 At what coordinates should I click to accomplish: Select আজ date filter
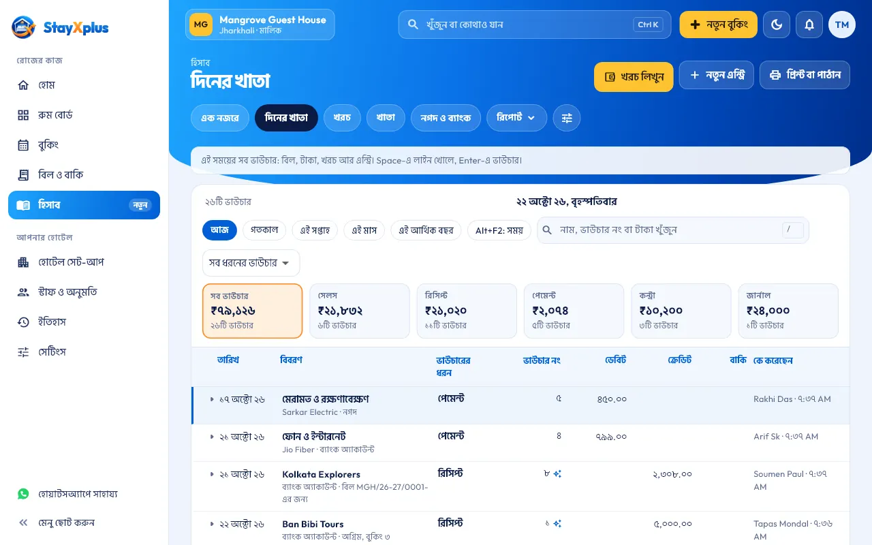point(219,230)
